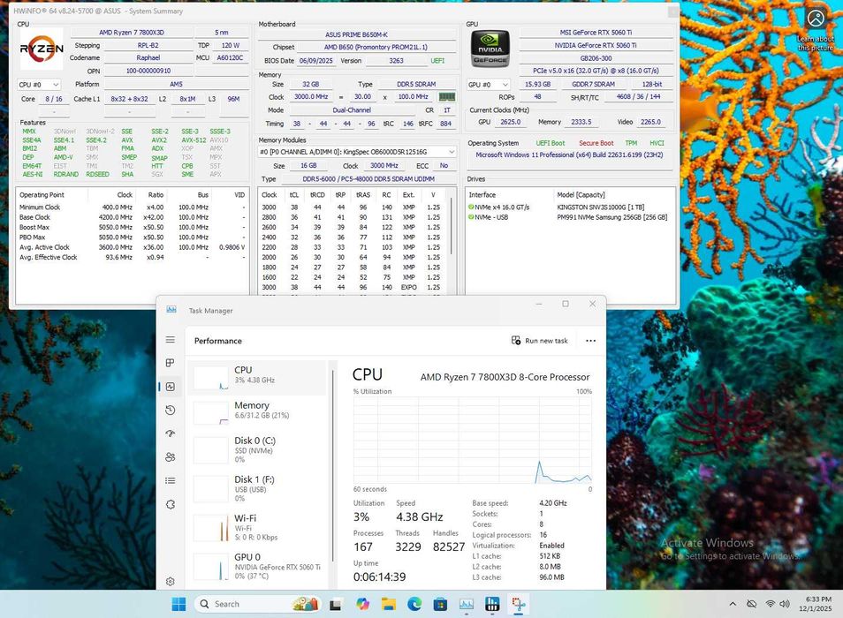Open Microsoft Store from the taskbar
This screenshot has width=843, height=618.
[x=440, y=604]
